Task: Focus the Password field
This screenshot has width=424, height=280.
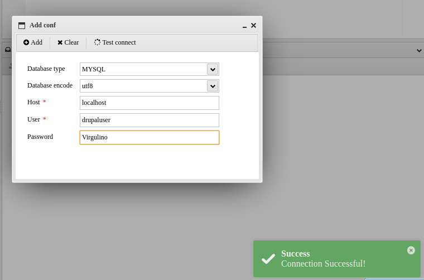Action: point(150,137)
